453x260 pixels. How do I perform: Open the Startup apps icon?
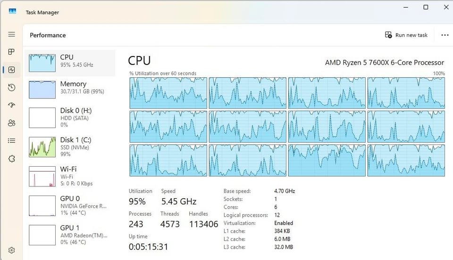[12, 105]
